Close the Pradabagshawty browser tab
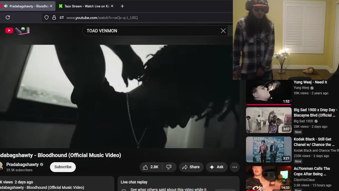Image resolution: width=339 pixels, height=191 pixels. 51,6
